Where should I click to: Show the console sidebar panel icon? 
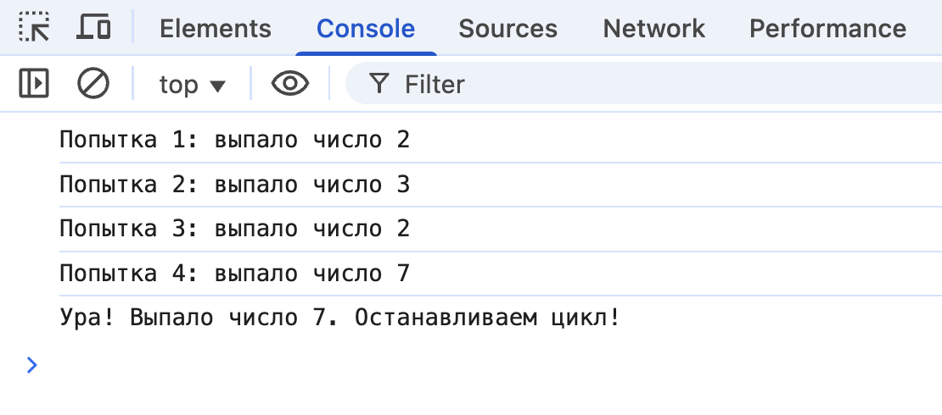coord(34,83)
